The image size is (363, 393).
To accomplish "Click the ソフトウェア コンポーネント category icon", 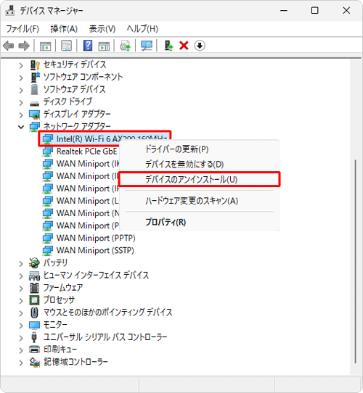I will tap(35, 77).
